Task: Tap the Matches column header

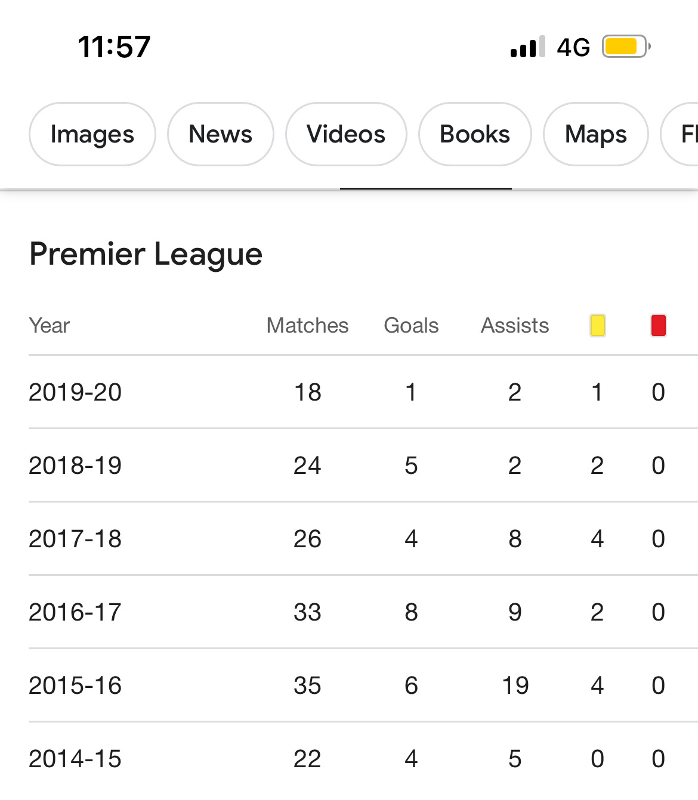Action: [x=307, y=325]
